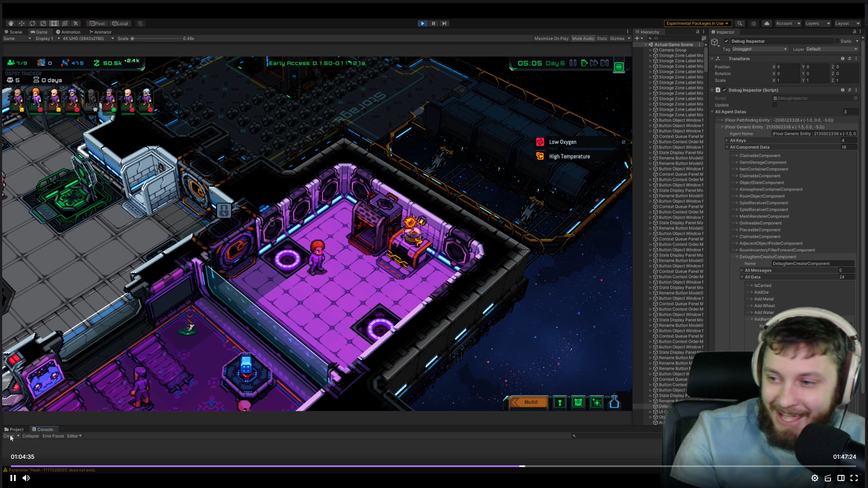This screenshot has height=488, width=868.
Task: Enable the Update checkbox in Debug Inspector
Action: (x=774, y=105)
